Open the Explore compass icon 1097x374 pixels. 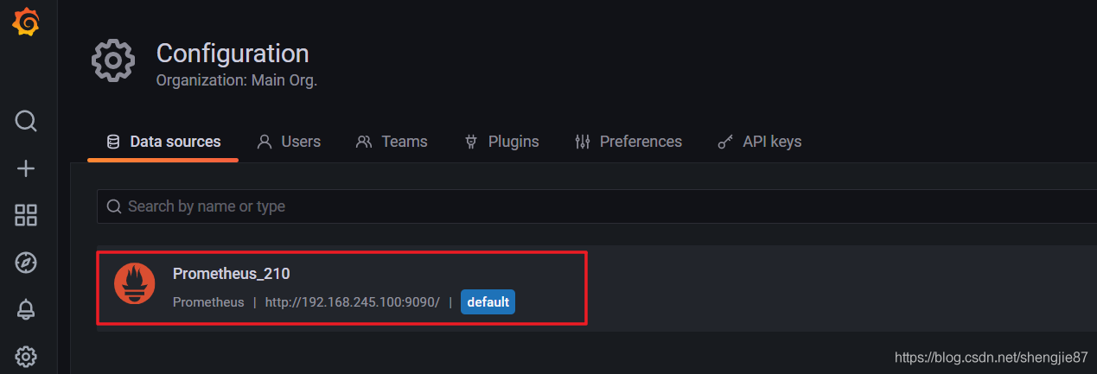tap(26, 263)
